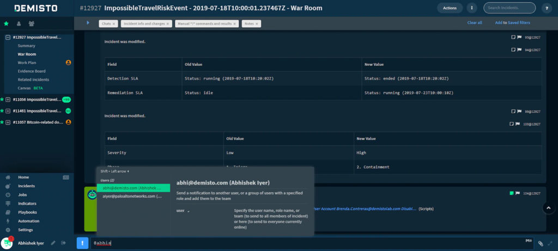Viewport: 558px width, 251px height.
Task: Click the Add link for saved filters
Action: coord(499,23)
